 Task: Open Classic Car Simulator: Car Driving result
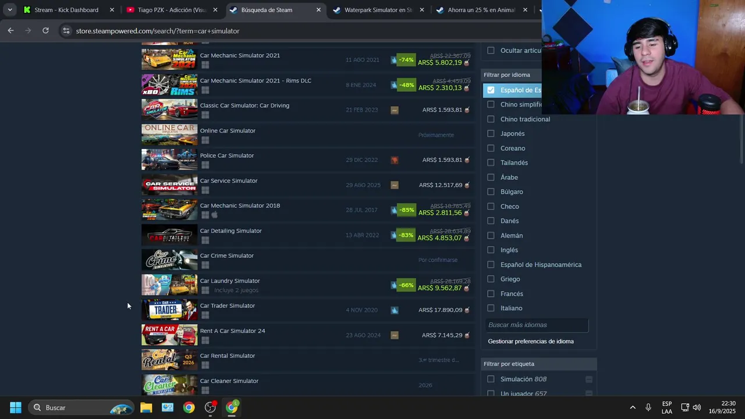click(x=308, y=109)
